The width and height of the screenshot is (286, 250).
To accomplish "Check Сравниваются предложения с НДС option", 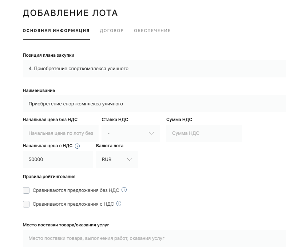I will click(26, 204).
